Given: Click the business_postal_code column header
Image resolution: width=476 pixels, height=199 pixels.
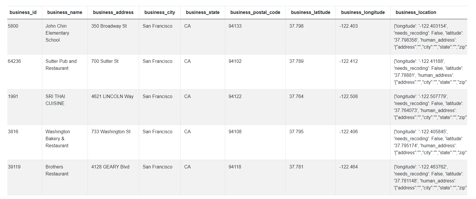Looking at the screenshot, I should click(x=255, y=12).
